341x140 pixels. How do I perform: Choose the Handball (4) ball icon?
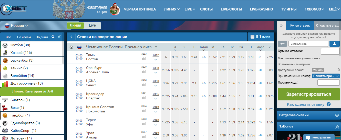pos(5,115)
